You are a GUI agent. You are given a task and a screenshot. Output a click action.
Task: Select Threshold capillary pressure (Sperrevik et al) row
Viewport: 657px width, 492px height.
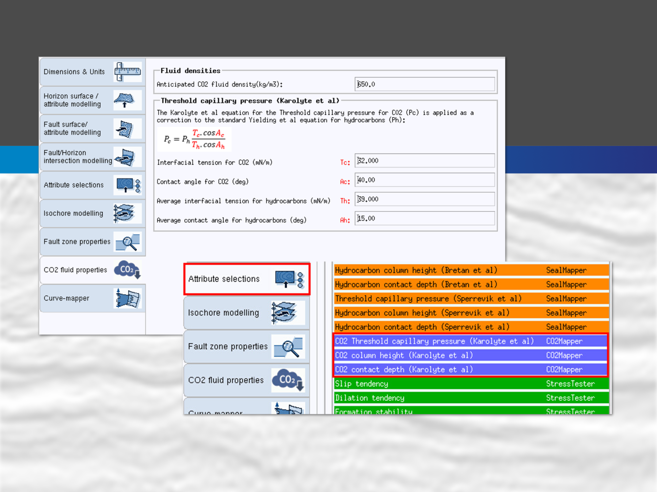point(471,298)
